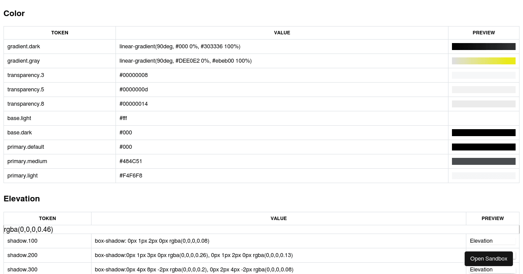The image size is (523, 274).
Task: Select the transparency.3 value #00000008
Action: 133,75
